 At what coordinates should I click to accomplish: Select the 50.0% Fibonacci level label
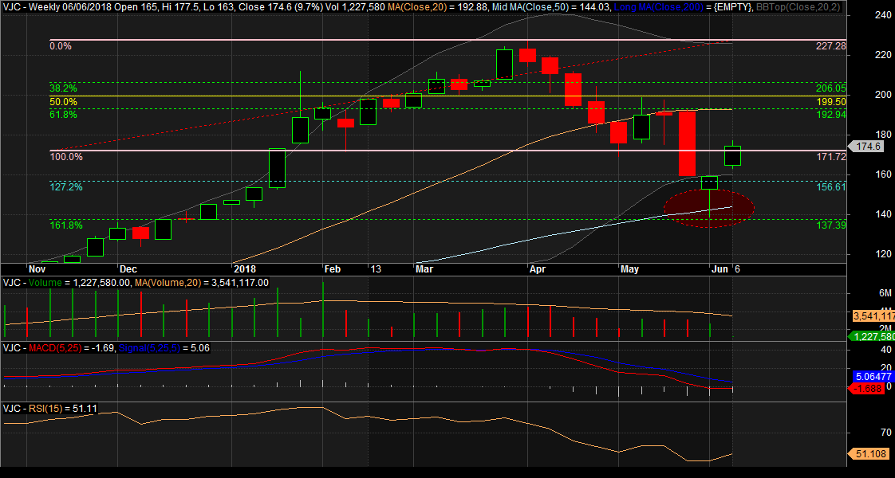point(63,102)
